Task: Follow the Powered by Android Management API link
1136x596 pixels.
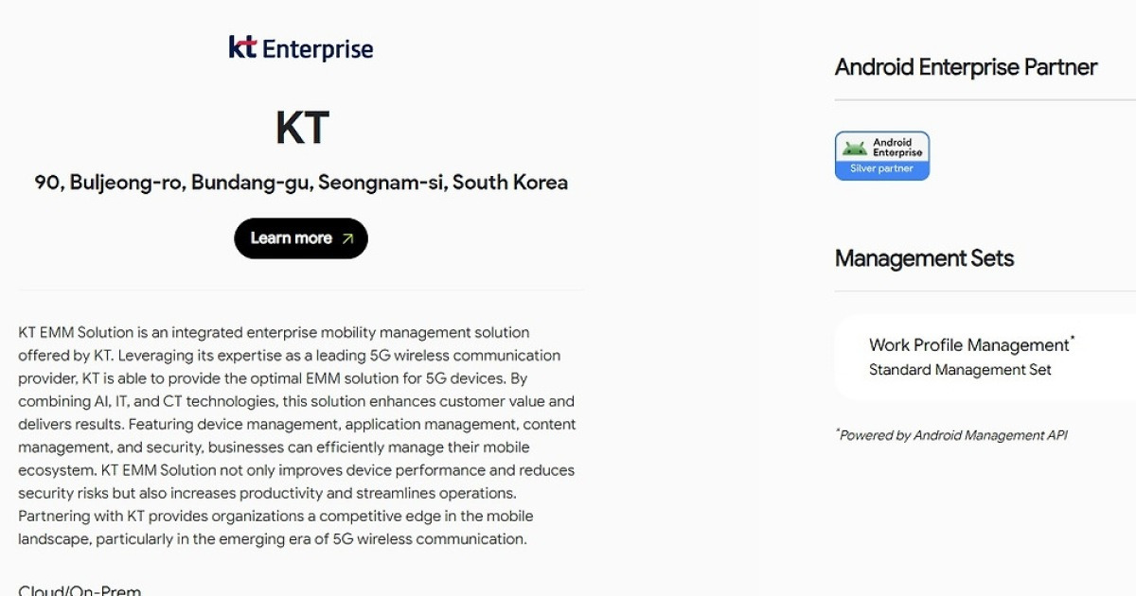Action: tap(951, 435)
